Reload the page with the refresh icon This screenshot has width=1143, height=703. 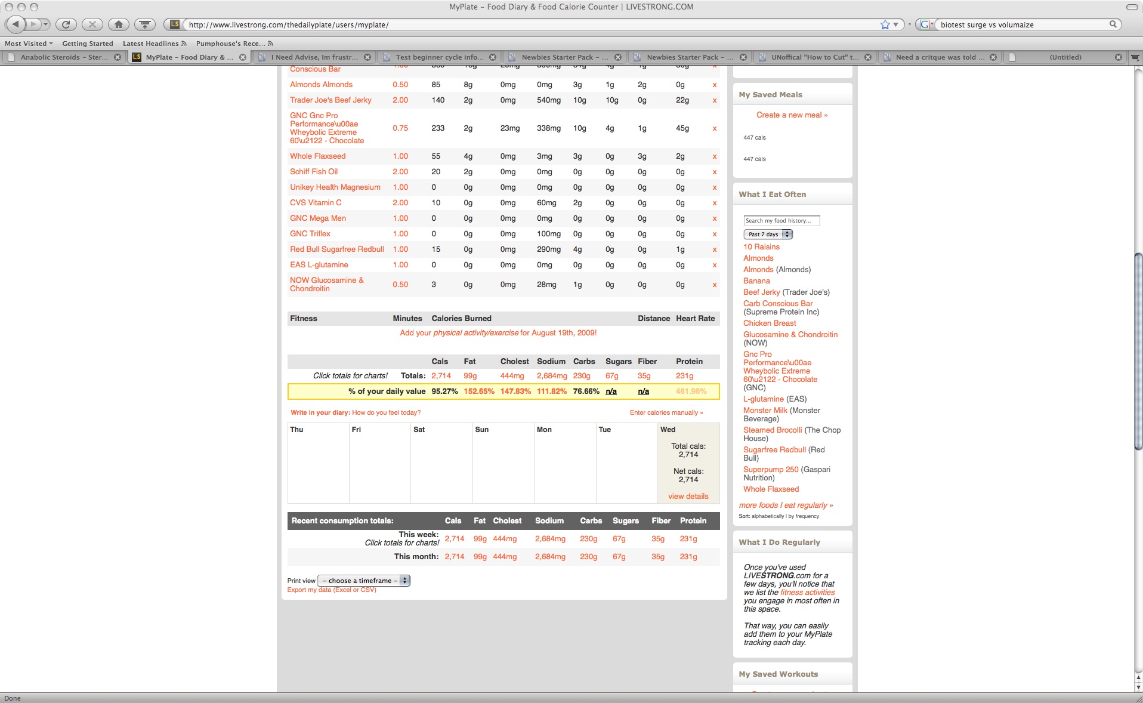click(x=66, y=24)
